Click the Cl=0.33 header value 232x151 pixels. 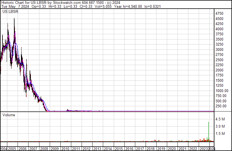click(x=86, y=6)
